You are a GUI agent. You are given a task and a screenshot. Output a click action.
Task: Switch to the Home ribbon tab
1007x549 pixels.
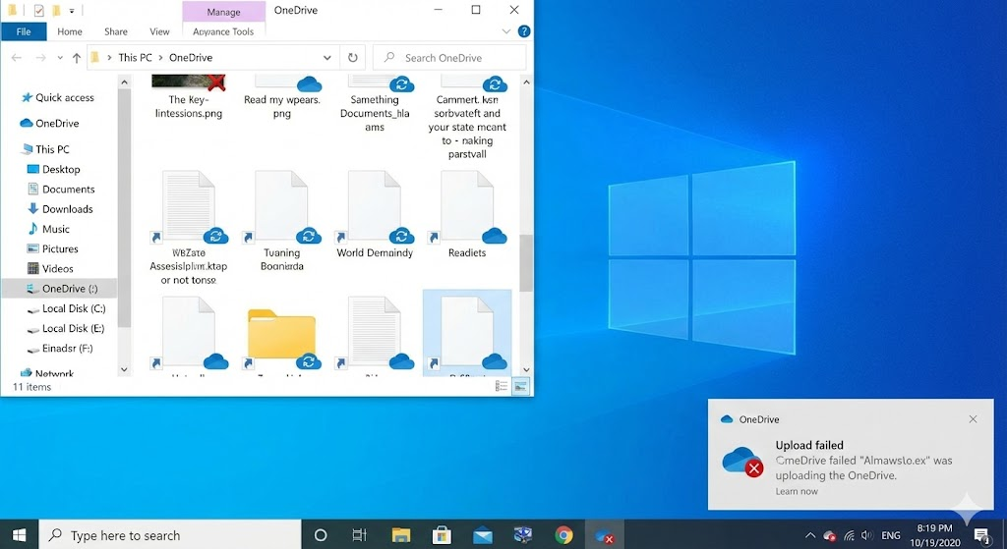70,31
